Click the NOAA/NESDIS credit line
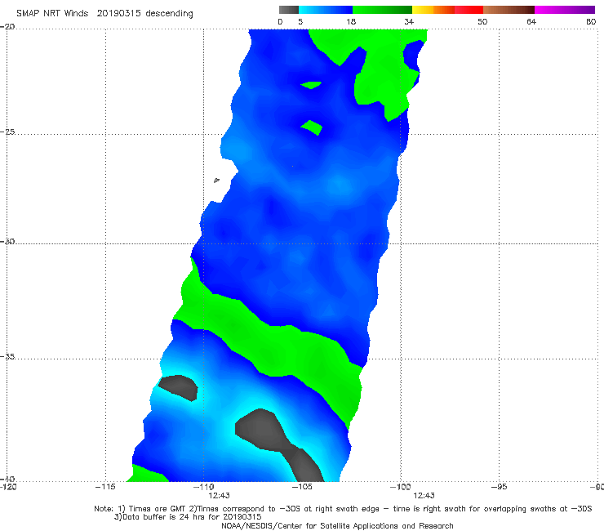The image size is (604, 531). (x=337, y=526)
